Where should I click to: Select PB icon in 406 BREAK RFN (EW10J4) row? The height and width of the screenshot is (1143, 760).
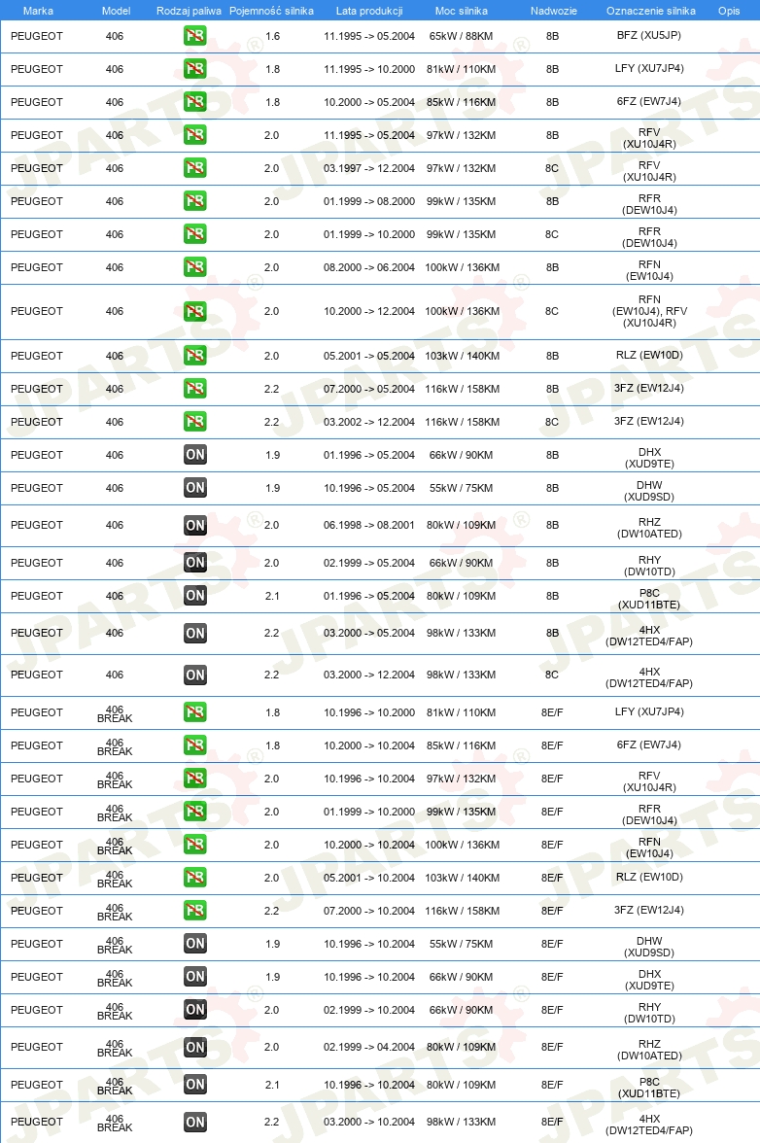pyautogui.click(x=194, y=845)
